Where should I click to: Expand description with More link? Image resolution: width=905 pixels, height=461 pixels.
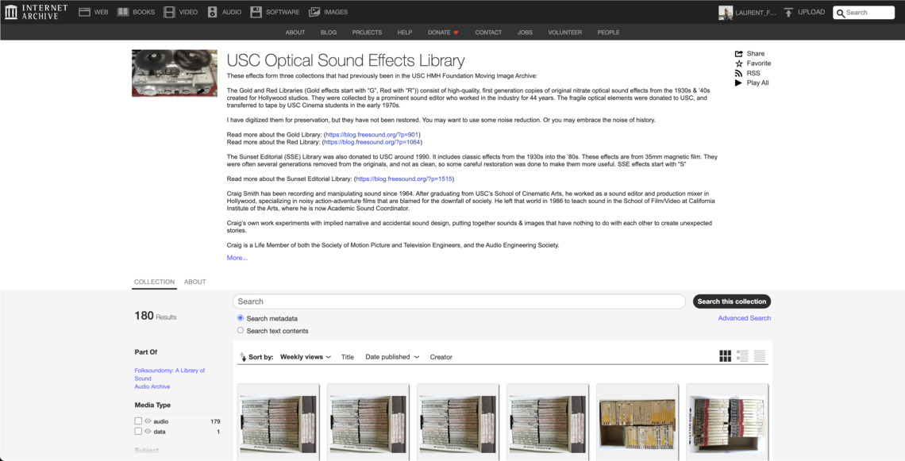coord(237,258)
